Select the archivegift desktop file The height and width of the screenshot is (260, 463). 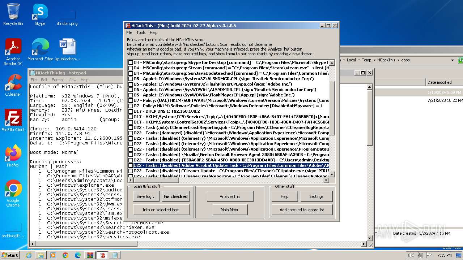(13, 231)
